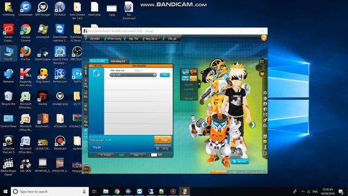Open the CyberLink YouCam 5 shortcut
Screen dimensions: 348x196
click(9, 144)
